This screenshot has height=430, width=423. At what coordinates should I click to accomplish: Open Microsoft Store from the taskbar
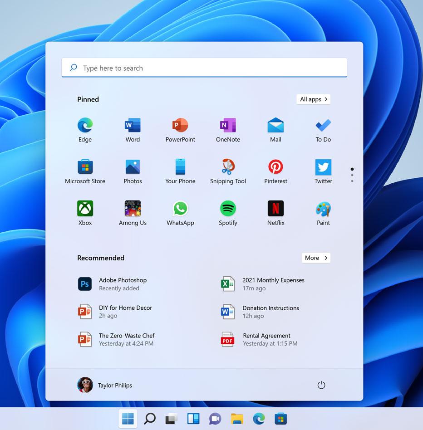coord(280,419)
